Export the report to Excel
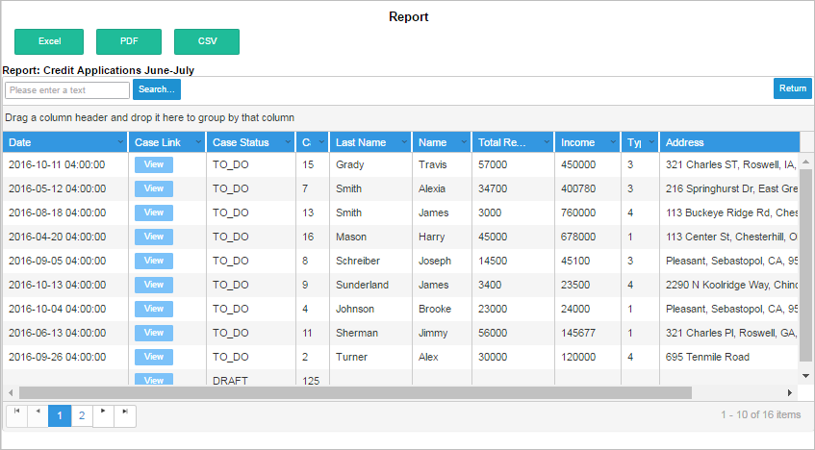 49,41
